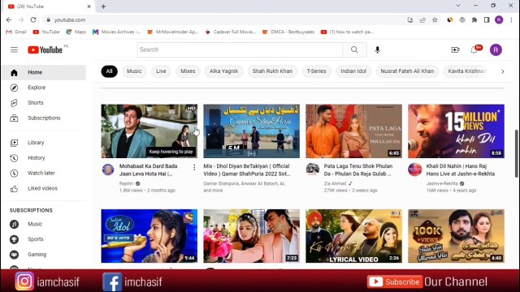Select the Indian Idol filter chip
520x292 pixels.
353,71
